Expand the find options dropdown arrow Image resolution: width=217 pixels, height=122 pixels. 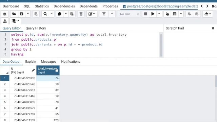(x=52, y=14)
